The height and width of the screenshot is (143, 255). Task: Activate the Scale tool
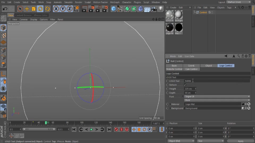tap(33, 9)
